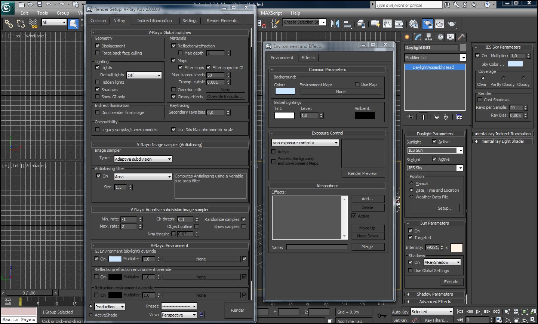Click the Edit Named Selection Sets icon

(x=275, y=24)
